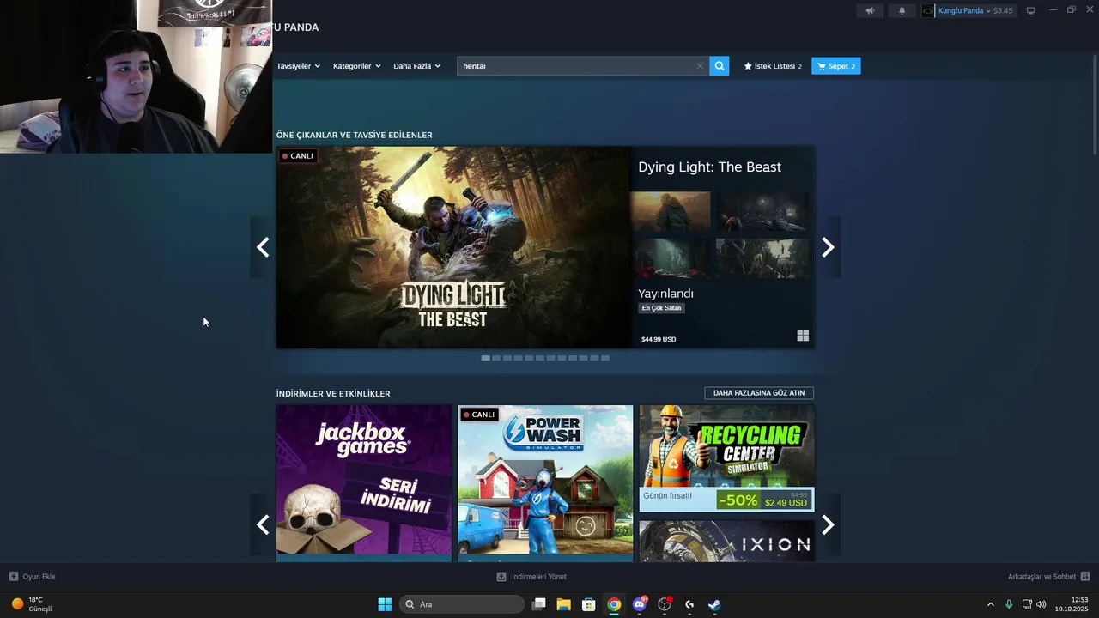Show previous deals in İndirimler ve Etkinlikler
Screen dimensions: 1099x618
[x=263, y=524]
